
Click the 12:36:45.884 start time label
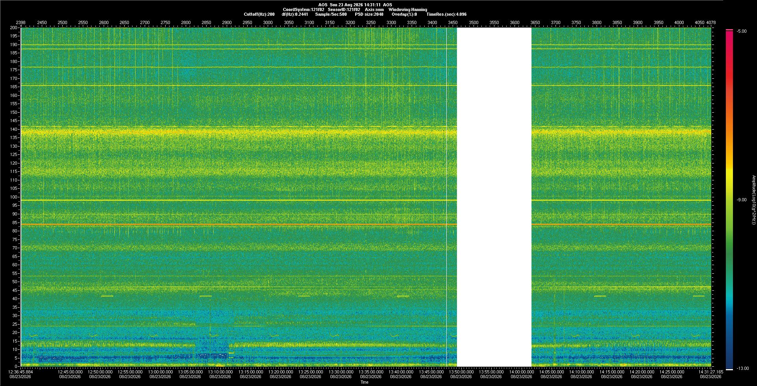[21, 371]
